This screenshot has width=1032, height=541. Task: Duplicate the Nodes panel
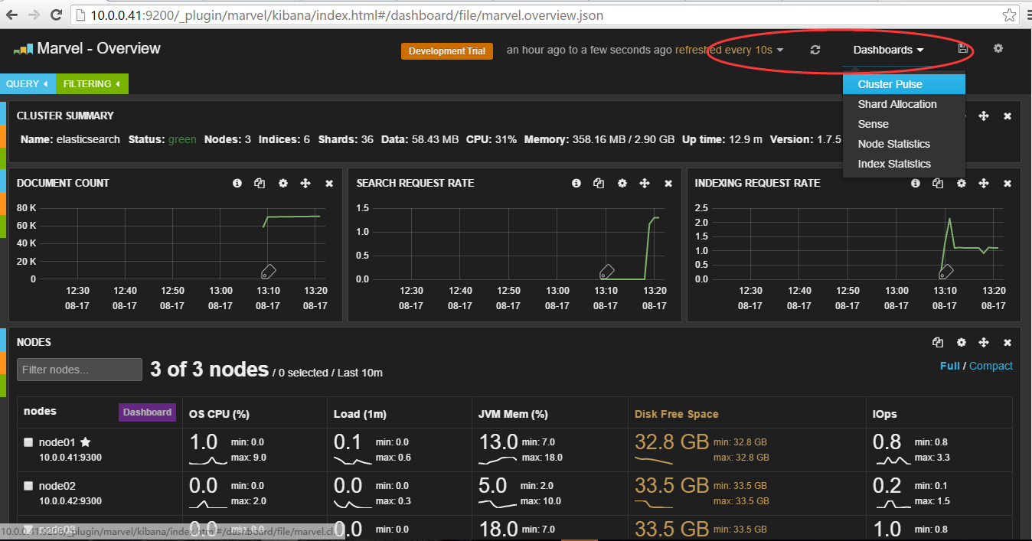(938, 343)
